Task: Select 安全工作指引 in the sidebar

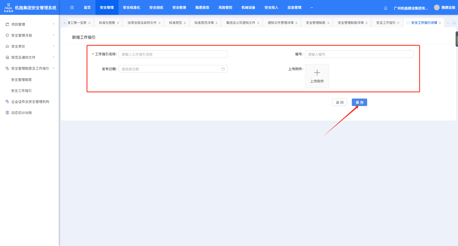Action: (x=21, y=91)
